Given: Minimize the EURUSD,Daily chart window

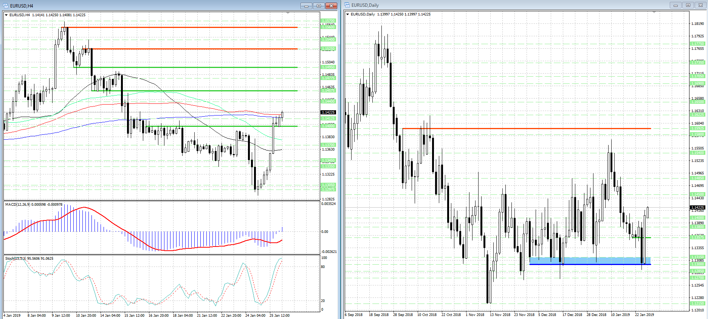Looking at the screenshot, I should tap(675, 5).
